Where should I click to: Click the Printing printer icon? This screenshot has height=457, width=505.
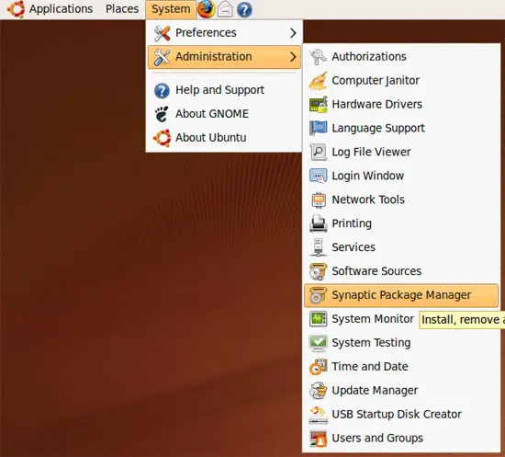318,223
